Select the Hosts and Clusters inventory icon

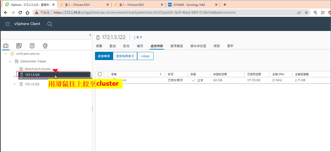click(6, 46)
